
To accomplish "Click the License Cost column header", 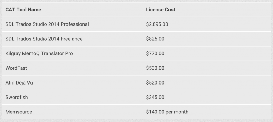I will pos(160,10).
